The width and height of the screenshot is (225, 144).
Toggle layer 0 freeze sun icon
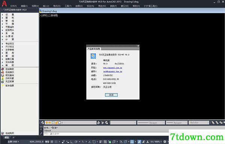pos(49,123)
